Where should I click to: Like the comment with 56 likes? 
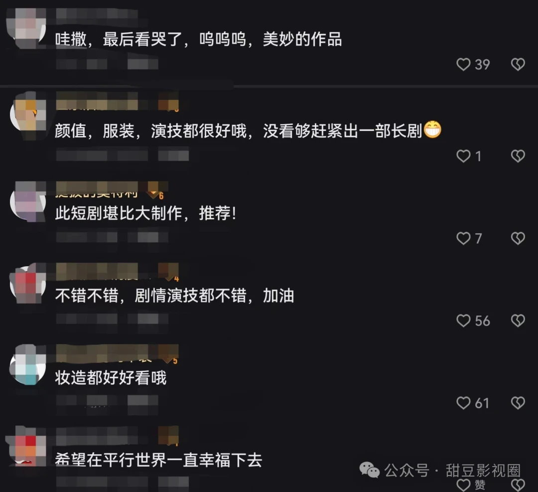[x=463, y=321]
